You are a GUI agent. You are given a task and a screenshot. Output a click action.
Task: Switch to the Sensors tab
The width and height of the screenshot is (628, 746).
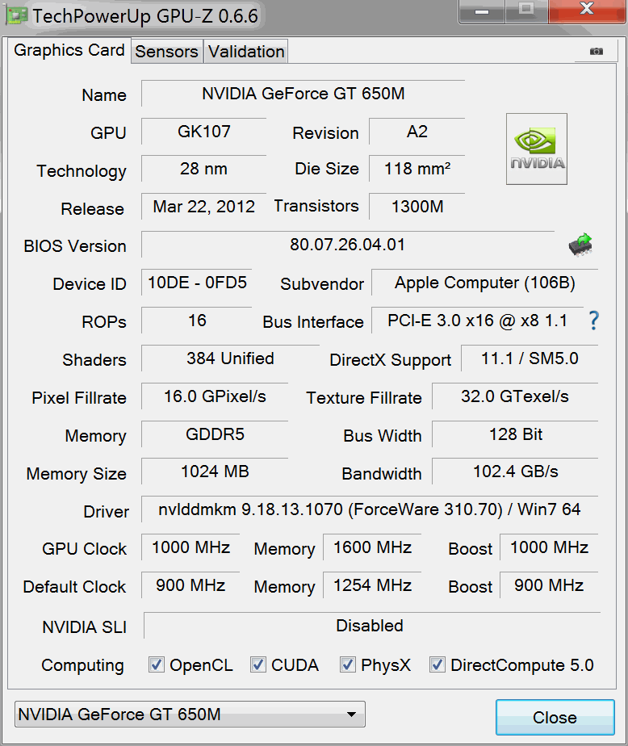pos(166,52)
